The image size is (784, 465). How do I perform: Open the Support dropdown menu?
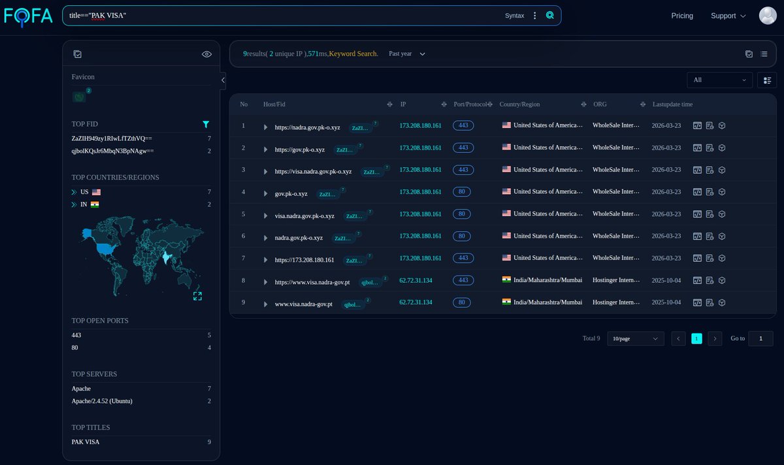pos(728,16)
